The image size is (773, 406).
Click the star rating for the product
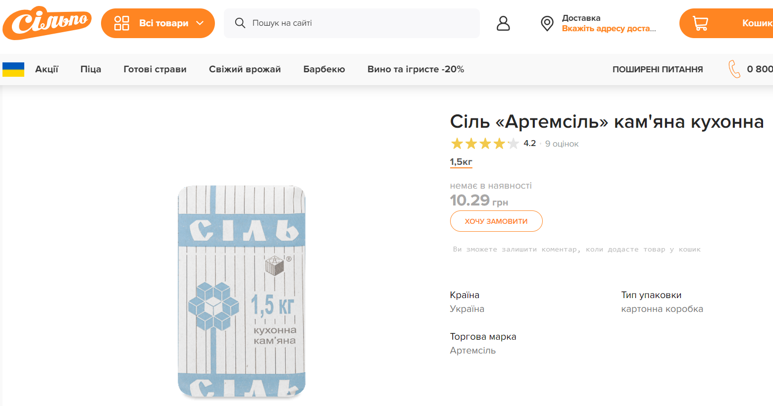pos(485,144)
